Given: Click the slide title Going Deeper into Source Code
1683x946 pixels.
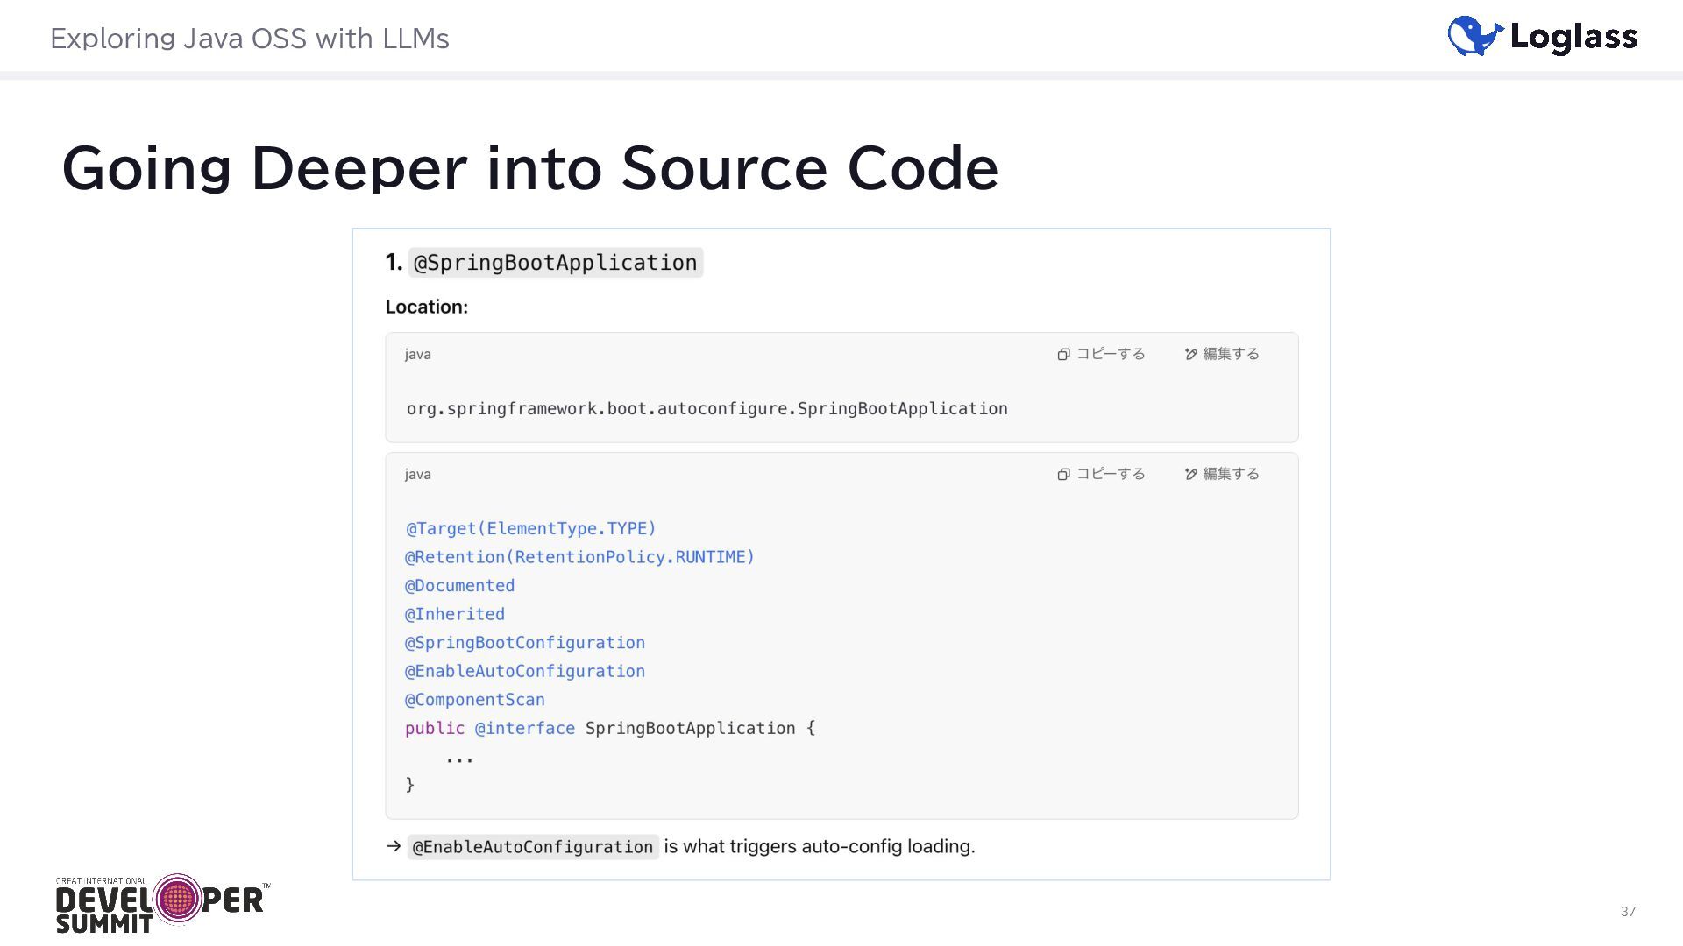Looking at the screenshot, I should [529, 167].
